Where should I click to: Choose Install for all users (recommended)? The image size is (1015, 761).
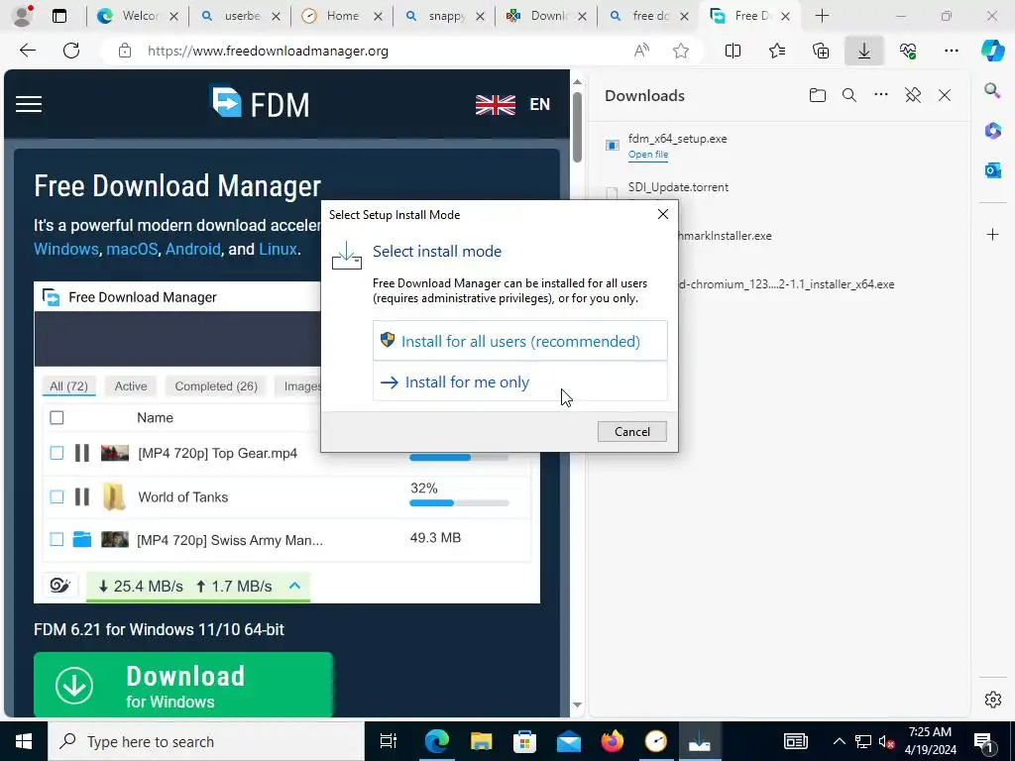pos(519,341)
